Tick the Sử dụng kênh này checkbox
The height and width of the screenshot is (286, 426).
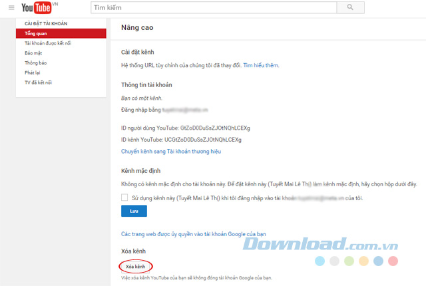(x=124, y=198)
